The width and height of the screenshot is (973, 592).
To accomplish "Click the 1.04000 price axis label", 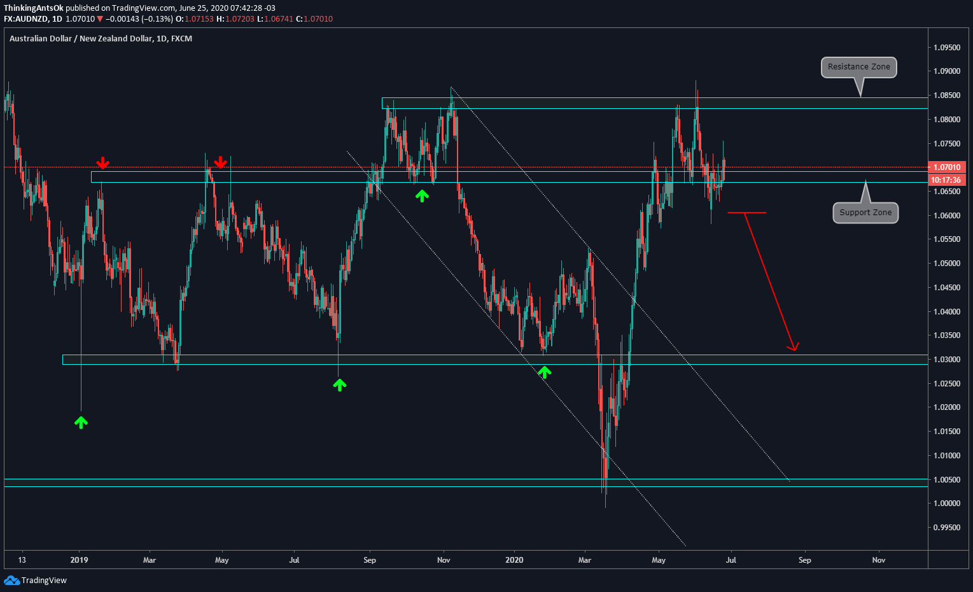I will pyautogui.click(x=947, y=312).
